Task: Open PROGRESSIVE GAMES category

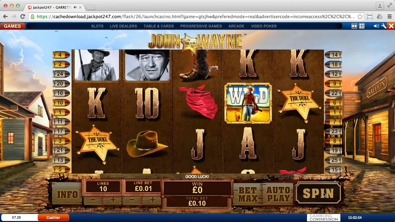Action: tap(201, 26)
